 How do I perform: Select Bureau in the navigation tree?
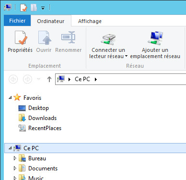click(37, 158)
